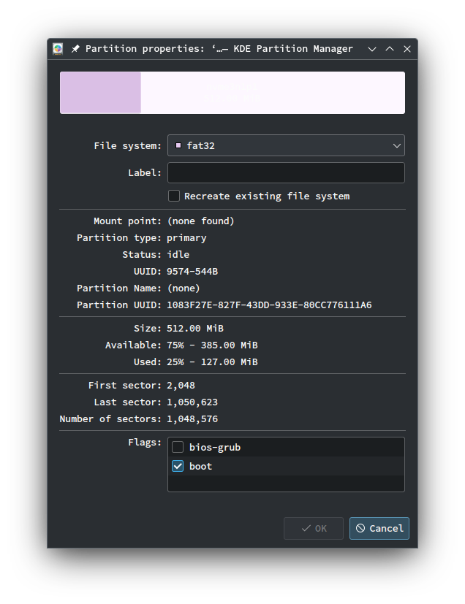Click into the Label text field
This screenshot has height=604, width=465.
tap(286, 172)
